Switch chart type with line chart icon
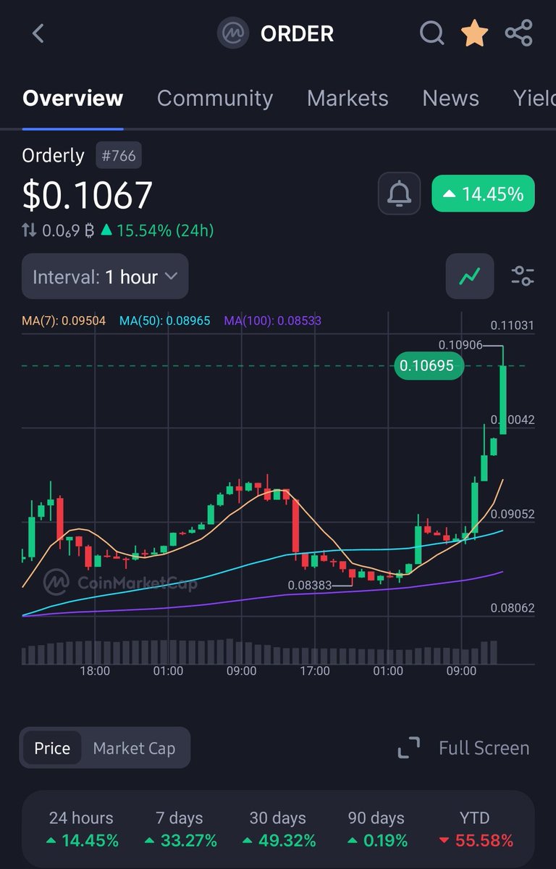 470,276
